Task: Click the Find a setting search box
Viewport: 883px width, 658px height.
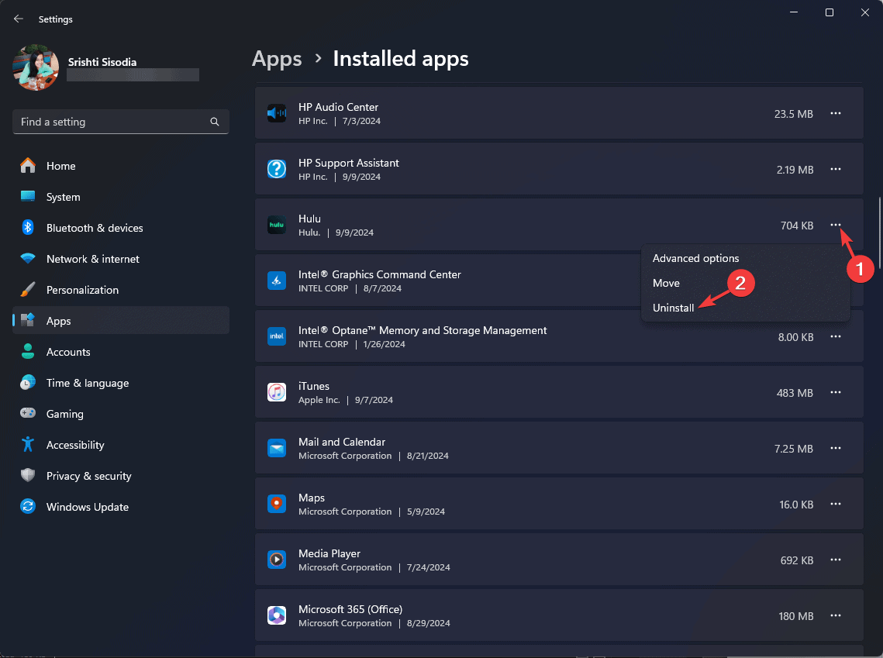Action: coord(120,122)
